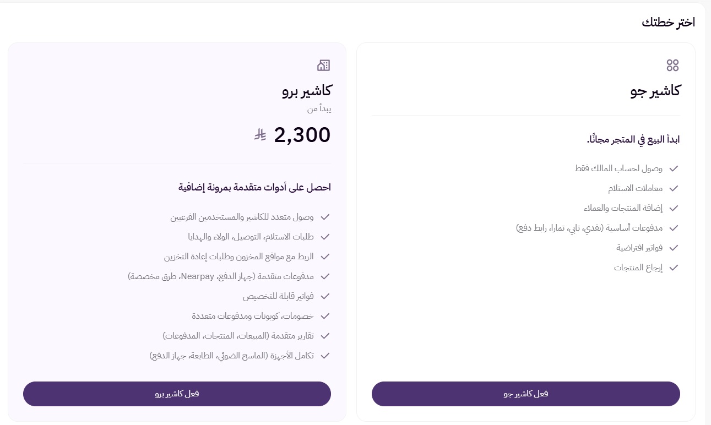Click checkmark beside إضافة المنتجات والعملاء

coord(673,208)
